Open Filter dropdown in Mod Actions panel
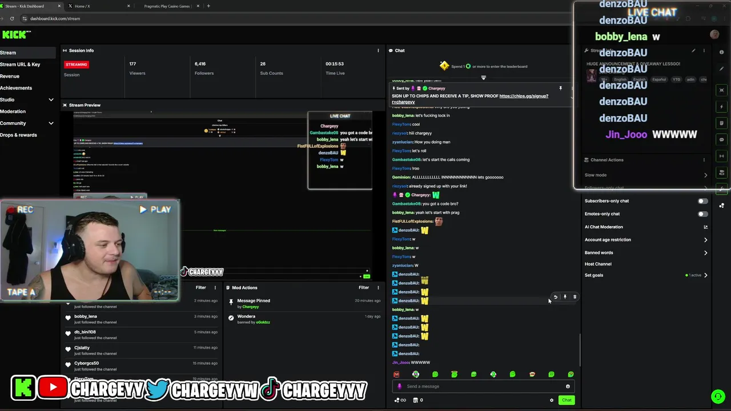 click(x=364, y=288)
